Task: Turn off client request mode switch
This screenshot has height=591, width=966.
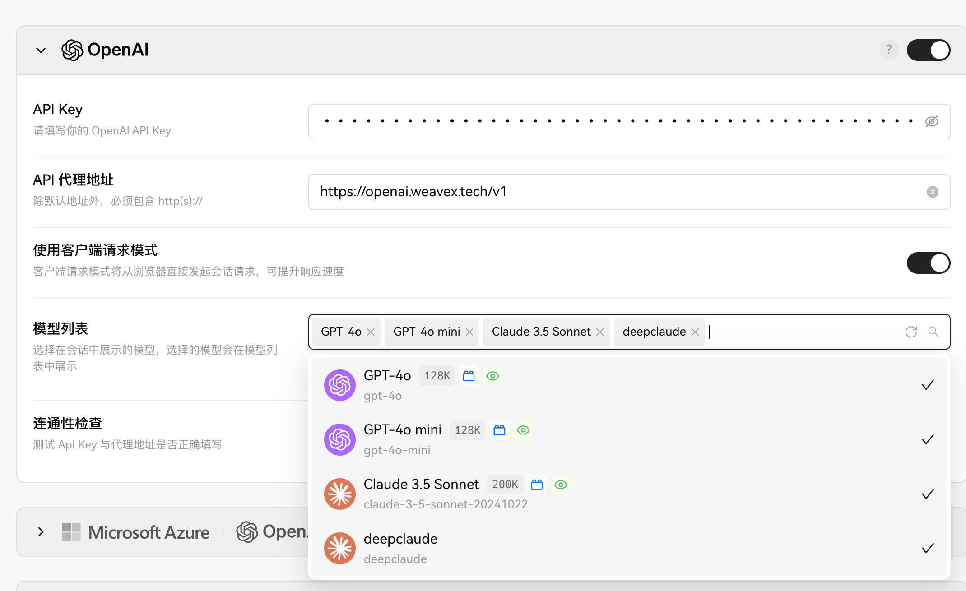Action: (x=929, y=263)
